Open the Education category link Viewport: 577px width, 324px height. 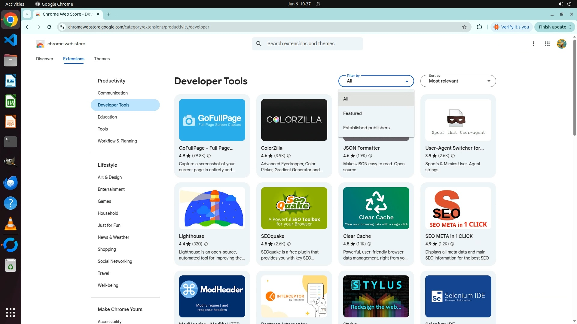(107, 117)
